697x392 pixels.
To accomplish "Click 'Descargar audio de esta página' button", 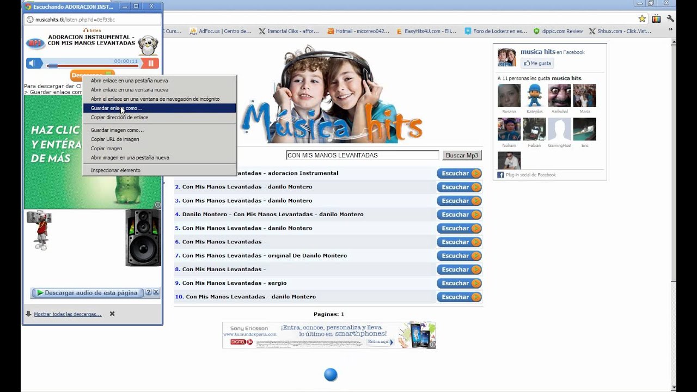I will [87, 293].
